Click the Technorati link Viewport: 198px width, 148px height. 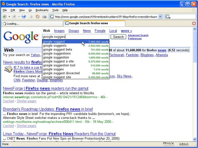[x=117, y=55]
